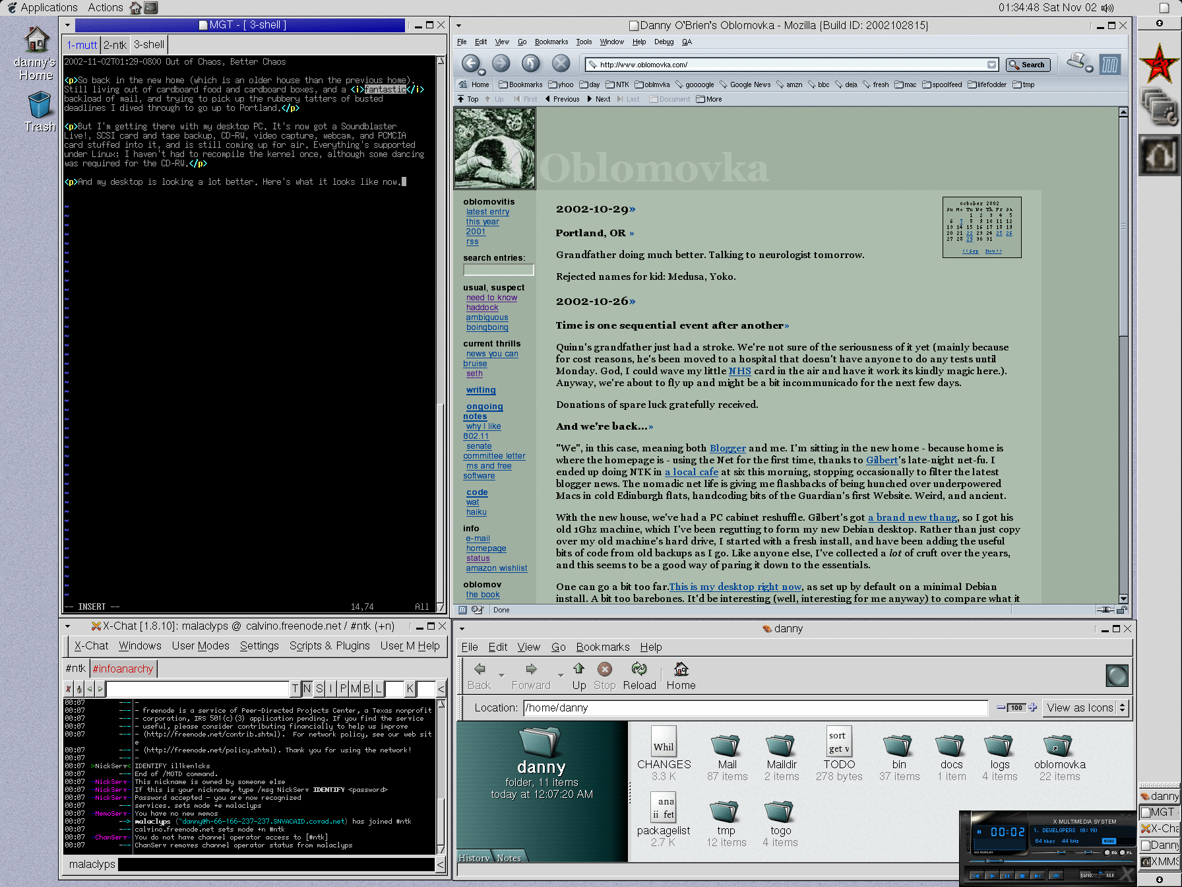The height and width of the screenshot is (887, 1182).
Task: Click the Mozilla throbber logo
Action: point(1110,65)
